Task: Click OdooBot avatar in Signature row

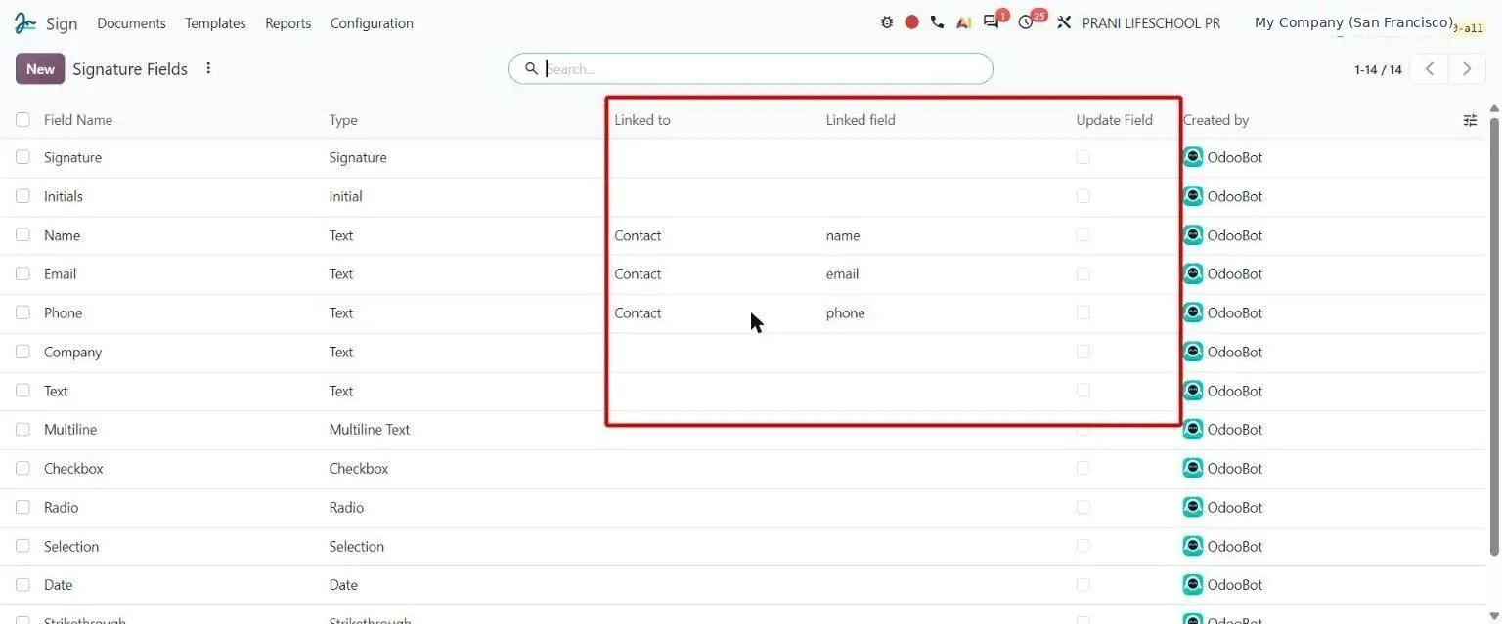Action: (x=1193, y=157)
